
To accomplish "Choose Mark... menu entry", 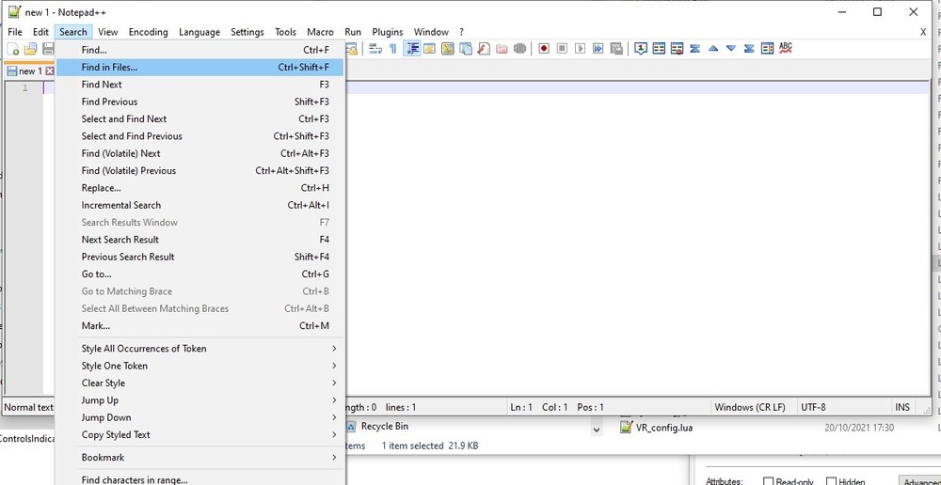I will pyautogui.click(x=199, y=325).
